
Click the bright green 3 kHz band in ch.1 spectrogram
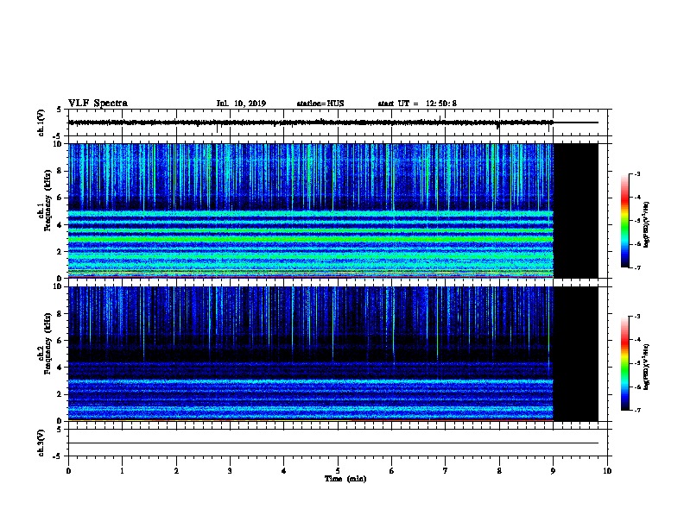(311, 239)
